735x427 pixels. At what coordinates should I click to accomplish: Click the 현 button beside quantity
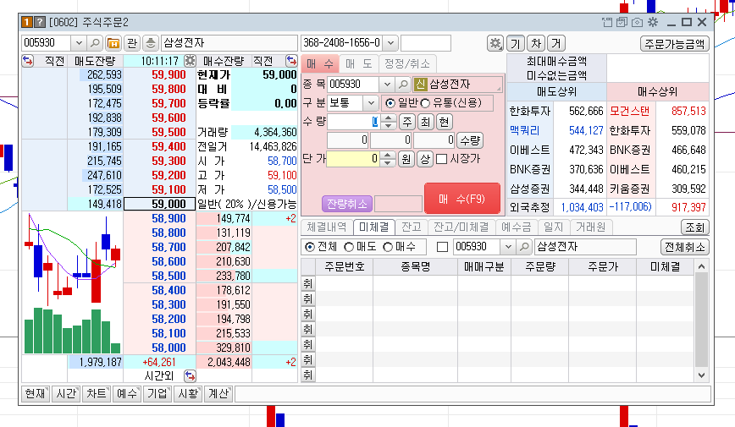(444, 123)
